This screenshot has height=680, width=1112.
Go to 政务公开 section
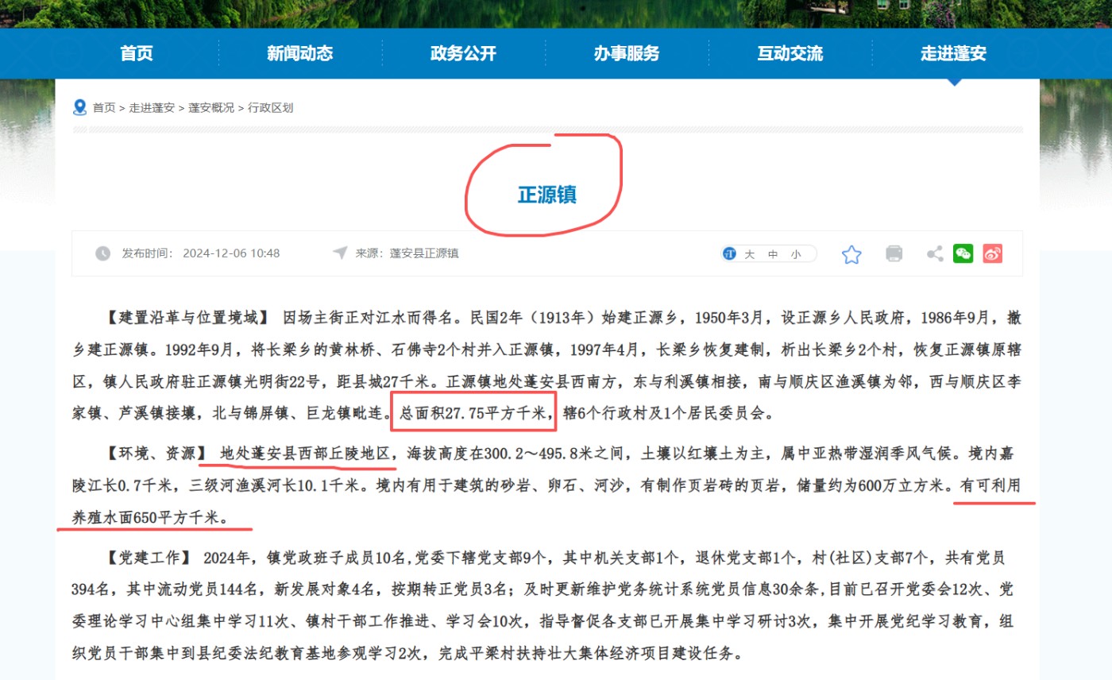pyautogui.click(x=463, y=53)
